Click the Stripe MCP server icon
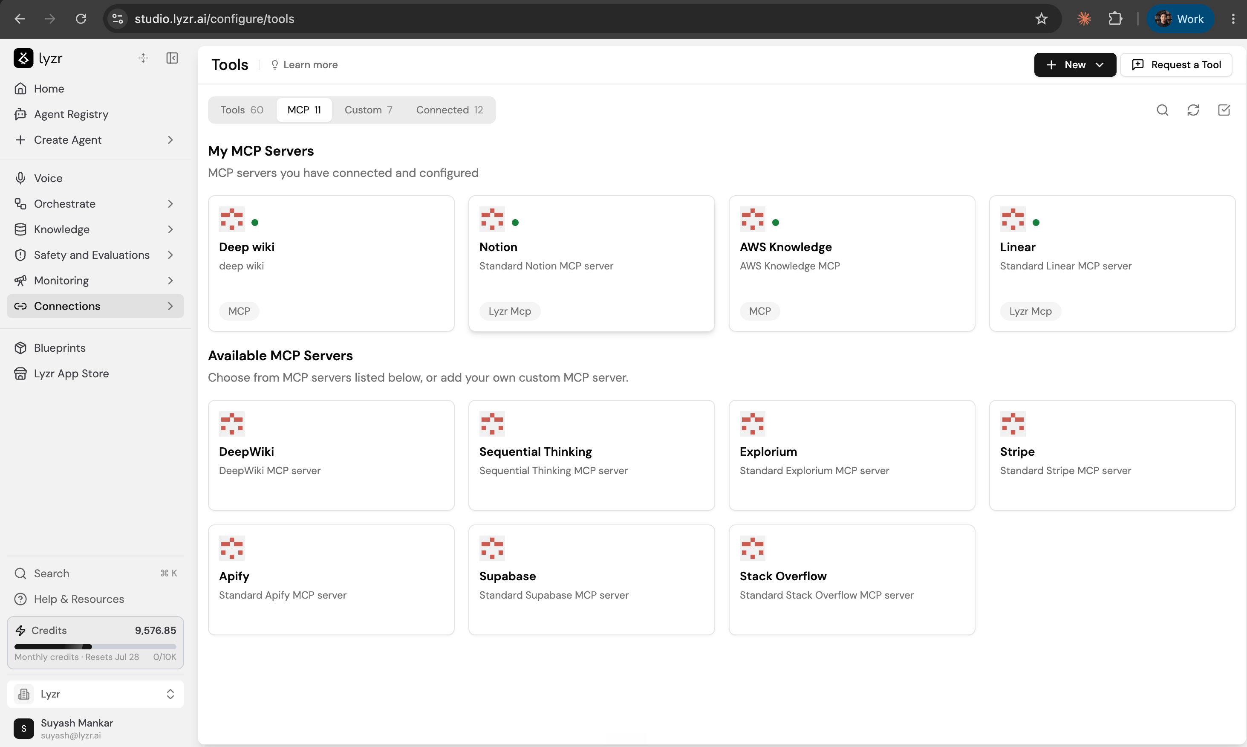Image resolution: width=1247 pixels, height=747 pixels. [x=1013, y=424]
